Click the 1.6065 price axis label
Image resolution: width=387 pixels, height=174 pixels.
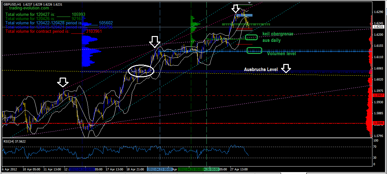(379, 68)
